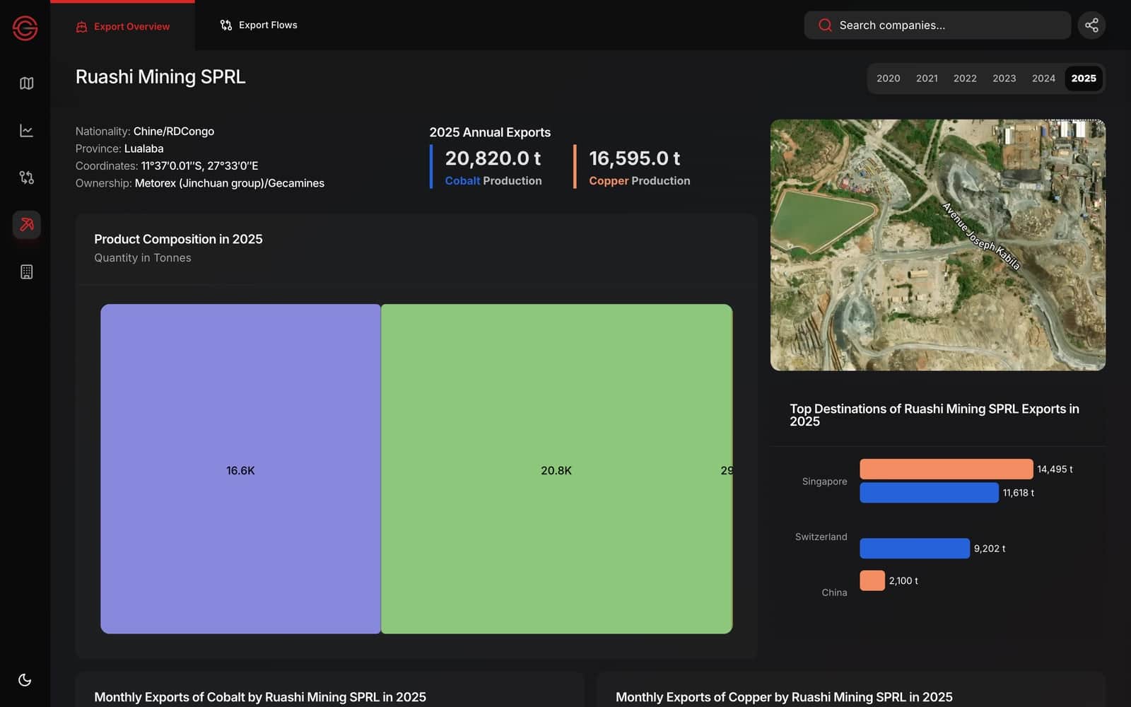Click the share icon button
The image size is (1131, 707).
pyautogui.click(x=1091, y=25)
